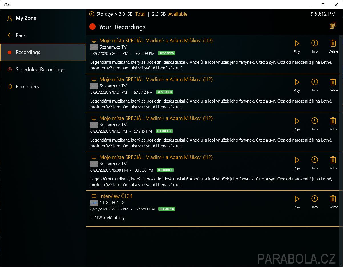Maximize the VBox window
Image resolution: width=343 pixels, height=267 pixels.
323,5
